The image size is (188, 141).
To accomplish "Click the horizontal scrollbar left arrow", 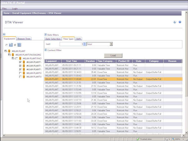I will point(4,135).
